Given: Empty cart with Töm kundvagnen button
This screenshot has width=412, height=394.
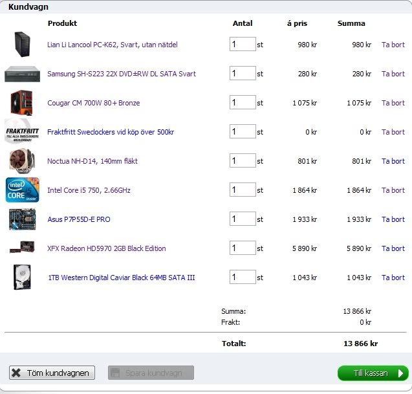Looking at the screenshot, I should (x=52, y=373).
